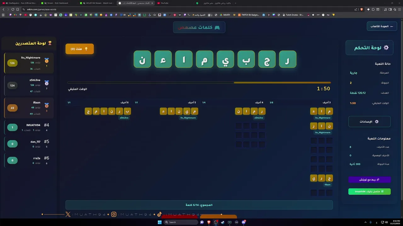Open Twitch Emotes bookmark
403x226 pixels.
tap(293, 15)
